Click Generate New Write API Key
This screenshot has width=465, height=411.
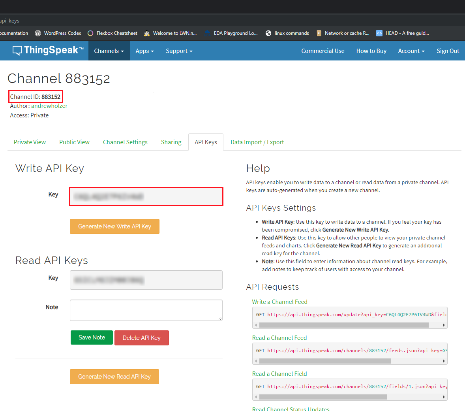click(114, 226)
